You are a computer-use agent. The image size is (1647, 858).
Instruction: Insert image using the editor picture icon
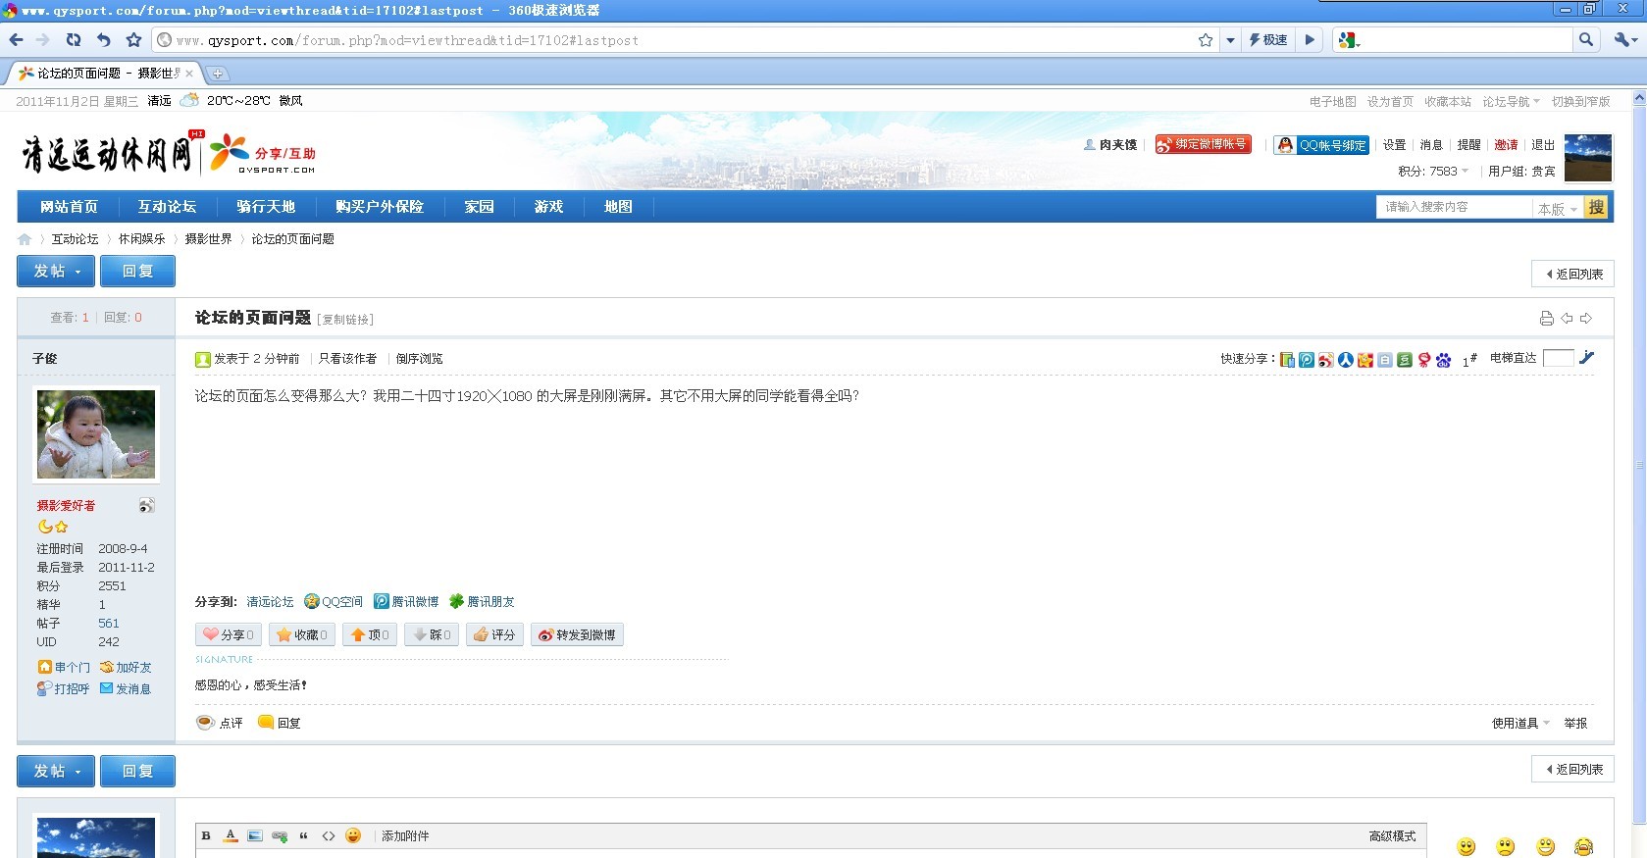[255, 835]
